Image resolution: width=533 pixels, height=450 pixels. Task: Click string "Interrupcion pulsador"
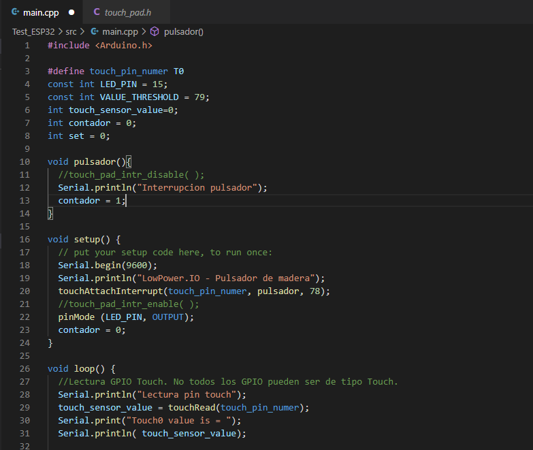point(197,188)
